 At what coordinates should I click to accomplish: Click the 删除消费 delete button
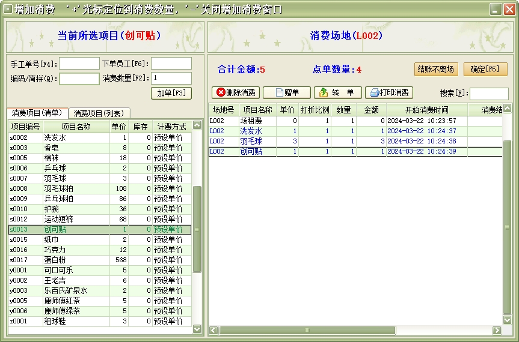pos(236,92)
